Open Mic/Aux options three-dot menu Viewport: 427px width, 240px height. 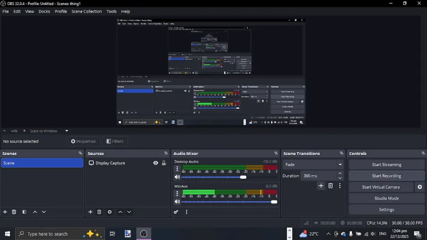(177, 194)
